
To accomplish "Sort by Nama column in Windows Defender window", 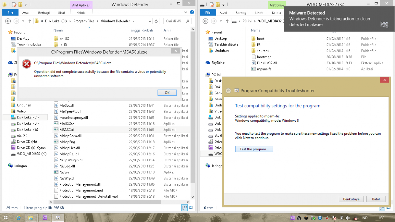I will (x=58, y=30).
